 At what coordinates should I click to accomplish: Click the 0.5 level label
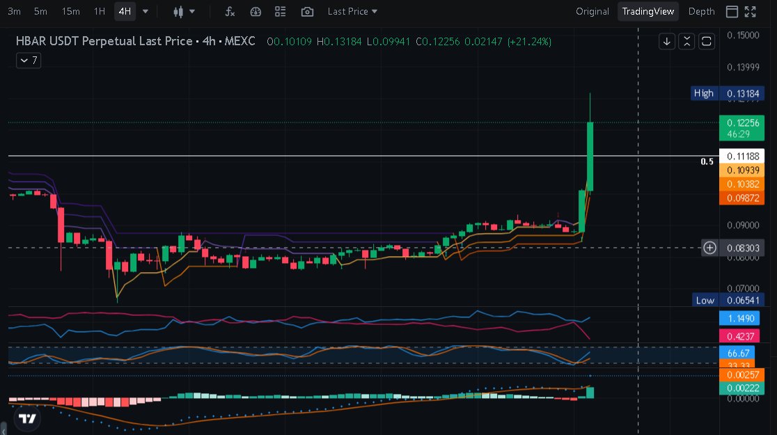pyautogui.click(x=707, y=161)
